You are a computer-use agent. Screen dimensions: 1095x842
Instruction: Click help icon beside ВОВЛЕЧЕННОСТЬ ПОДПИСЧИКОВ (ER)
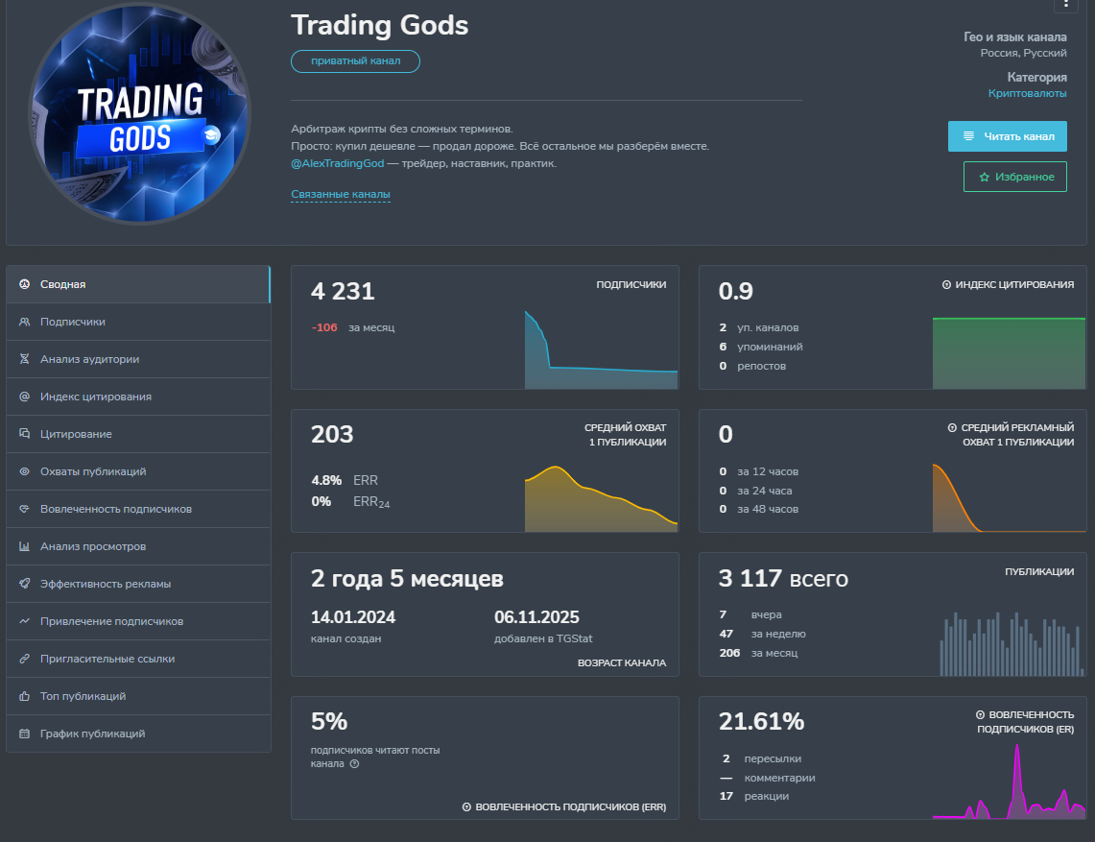click(981, 715)
